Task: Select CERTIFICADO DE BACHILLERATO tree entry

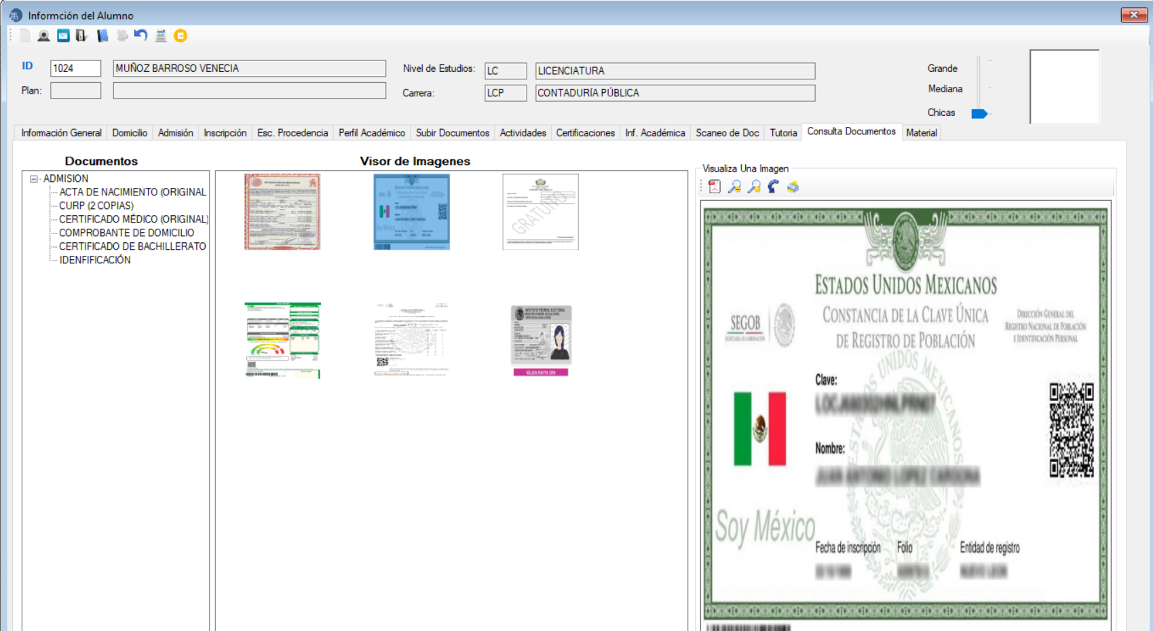Action: tap(132, 246)
